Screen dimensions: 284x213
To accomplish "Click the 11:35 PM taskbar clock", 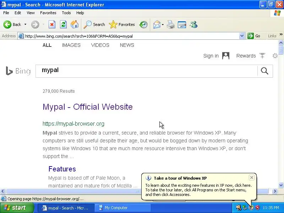I will coord(271,208).
